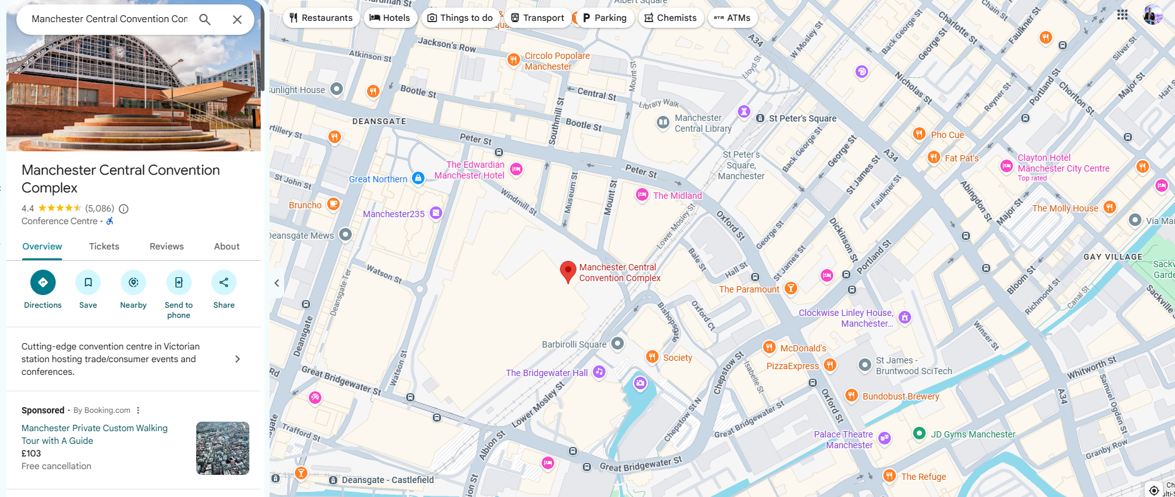Switch to the Reviews tab

(x=167, y=246)
